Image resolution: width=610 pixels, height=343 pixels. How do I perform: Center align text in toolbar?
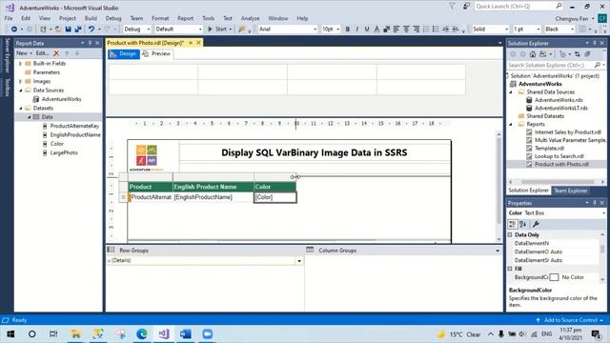[406, 30]
